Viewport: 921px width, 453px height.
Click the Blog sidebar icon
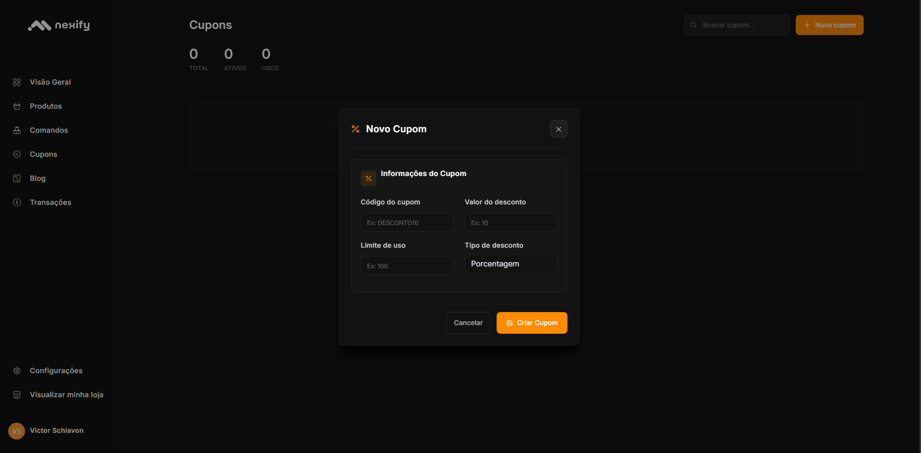(17, 178)
